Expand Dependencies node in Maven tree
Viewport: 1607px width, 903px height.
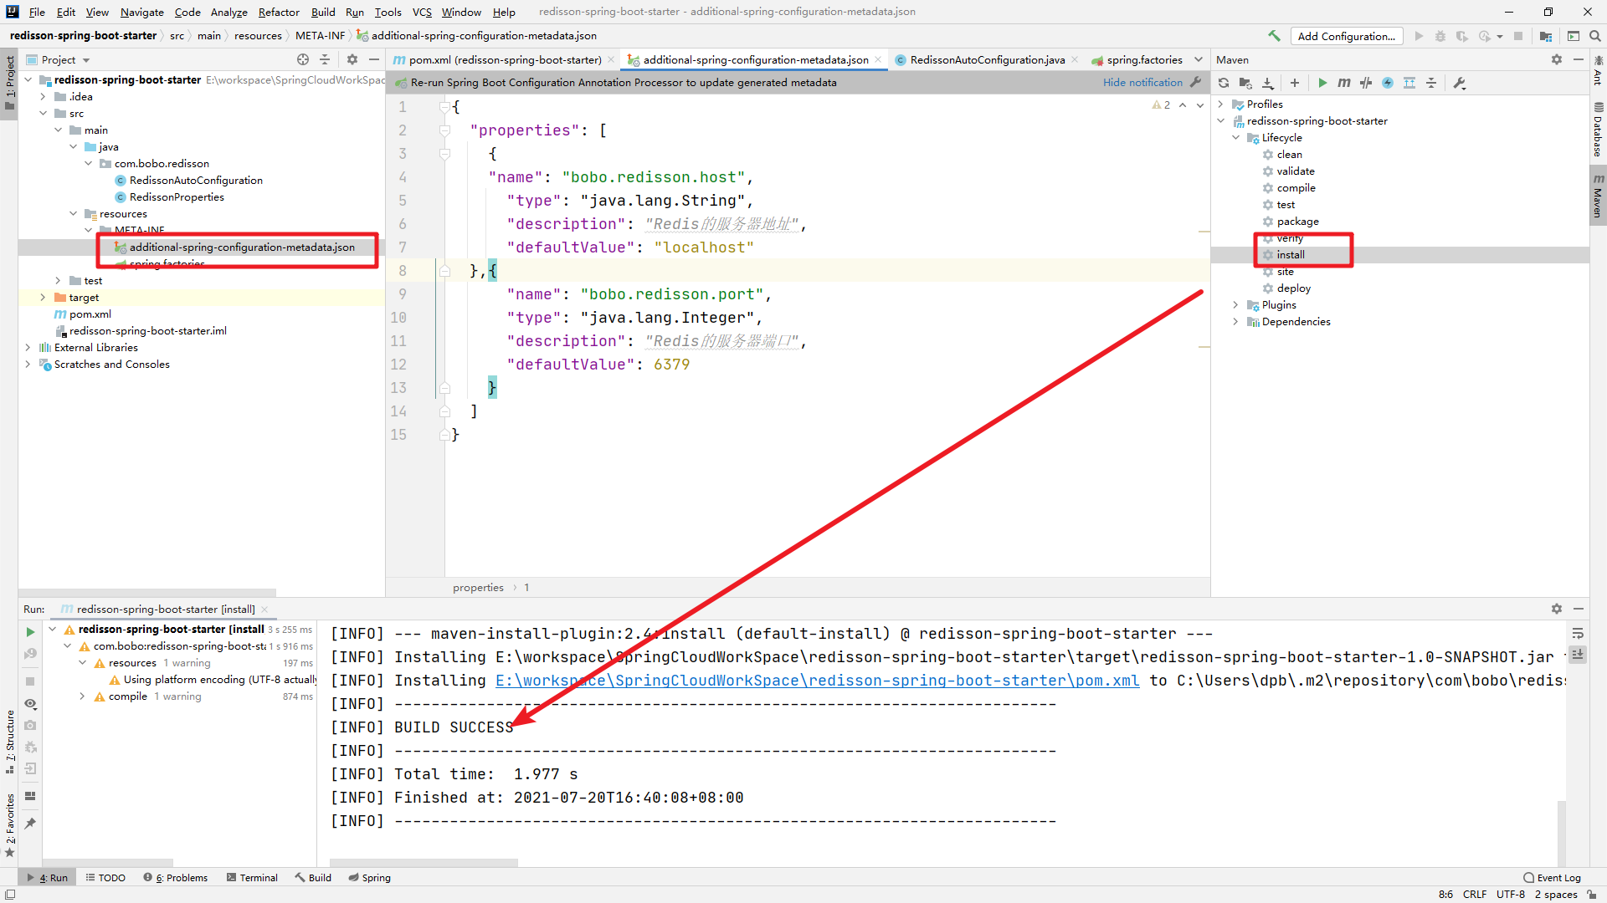click(1236, 322)
